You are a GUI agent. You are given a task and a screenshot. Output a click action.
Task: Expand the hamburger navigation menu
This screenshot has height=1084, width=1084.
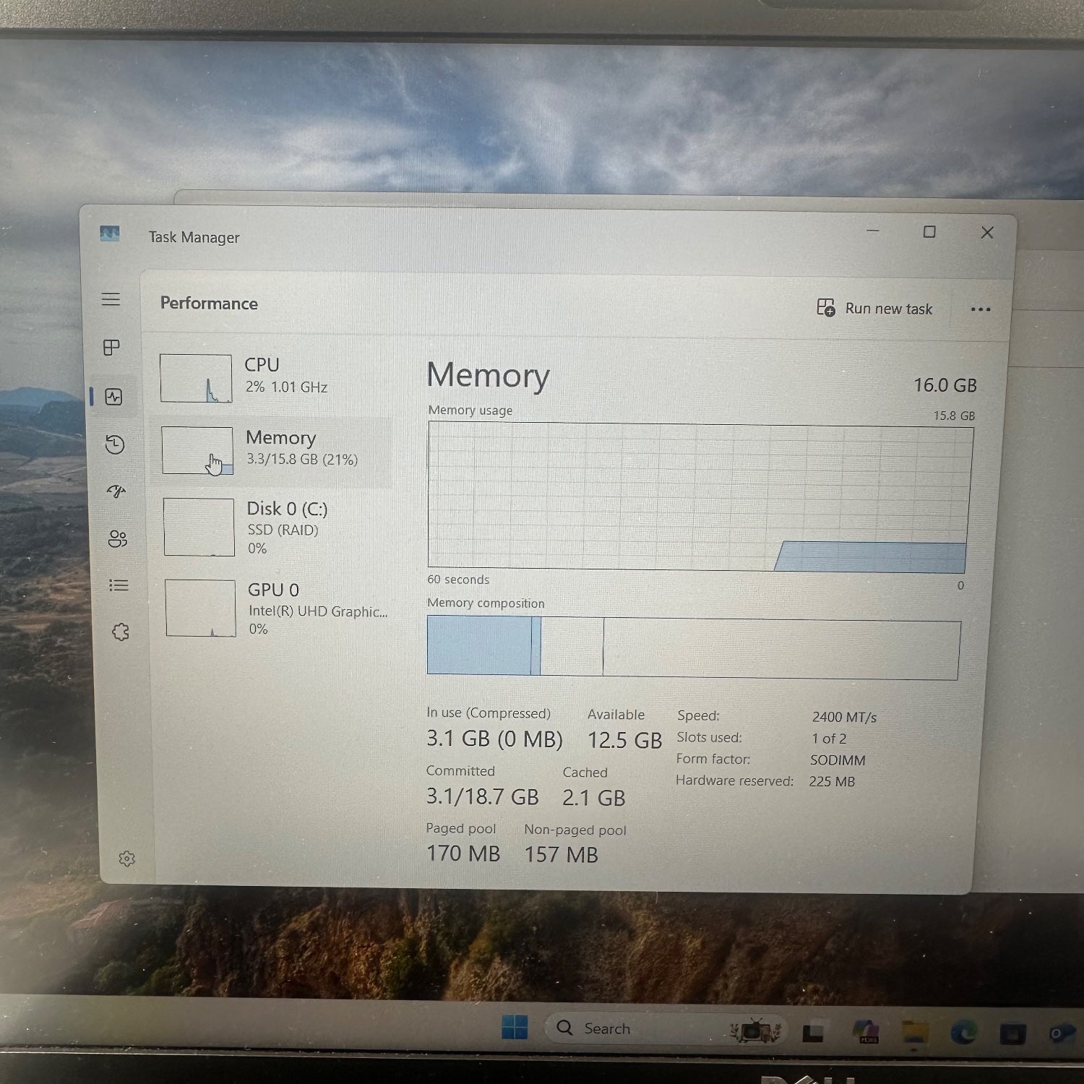pos(111,299)
